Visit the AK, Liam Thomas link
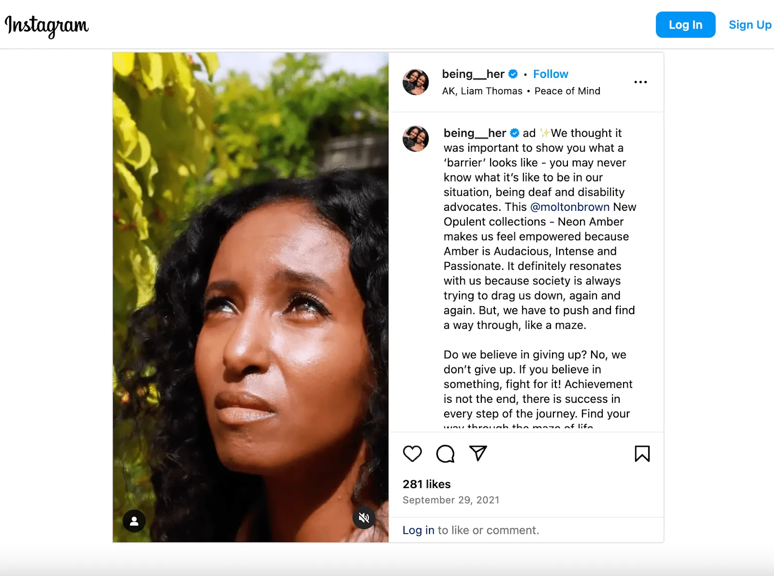774x576 pixels. pyautogui.click(x=481, y=91)
